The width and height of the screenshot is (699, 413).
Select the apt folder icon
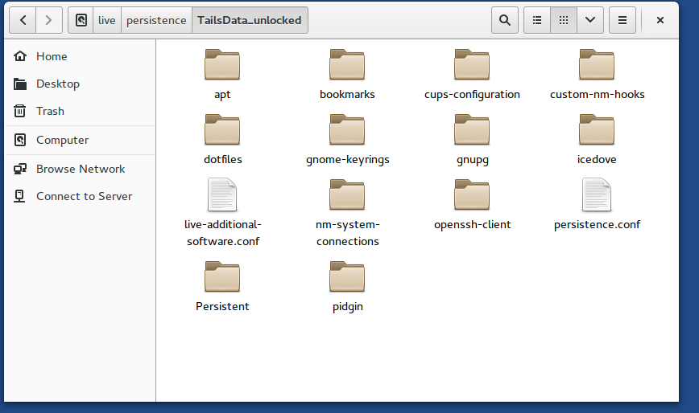tap(222, 64)
